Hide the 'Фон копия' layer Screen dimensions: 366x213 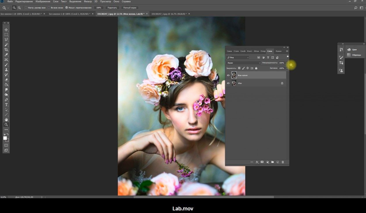[228, 75]
